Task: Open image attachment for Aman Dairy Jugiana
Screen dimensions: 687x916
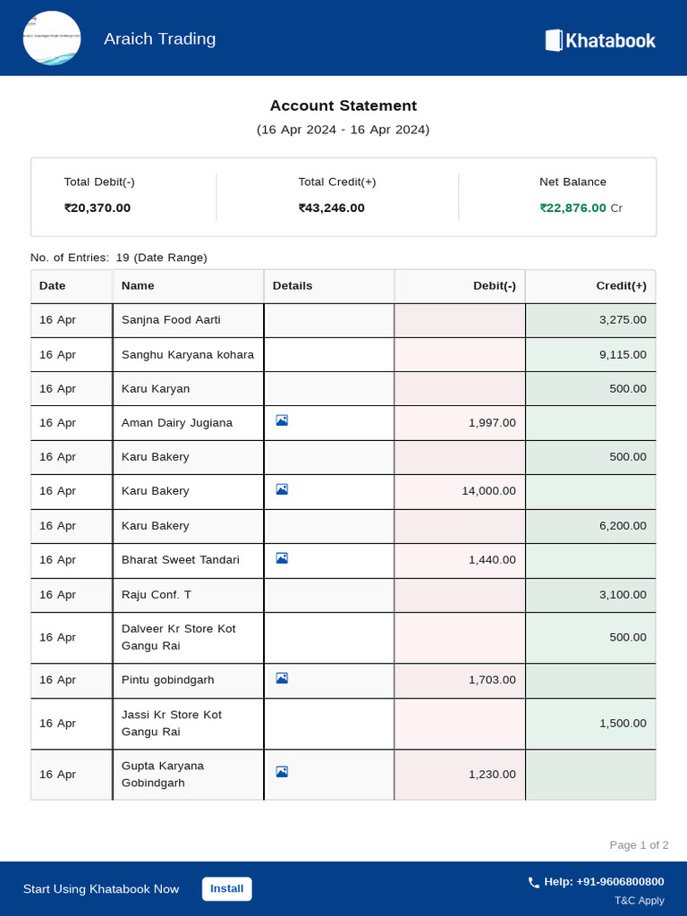Action: coord(282,420)
